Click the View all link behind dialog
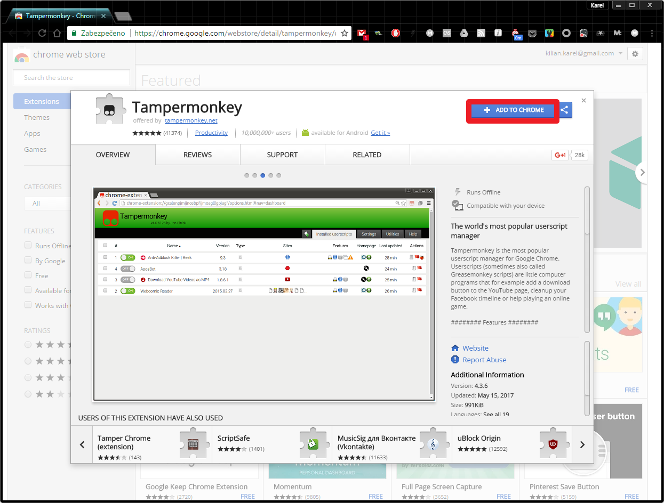The image size is (664, 503). (x=628, y=284)
